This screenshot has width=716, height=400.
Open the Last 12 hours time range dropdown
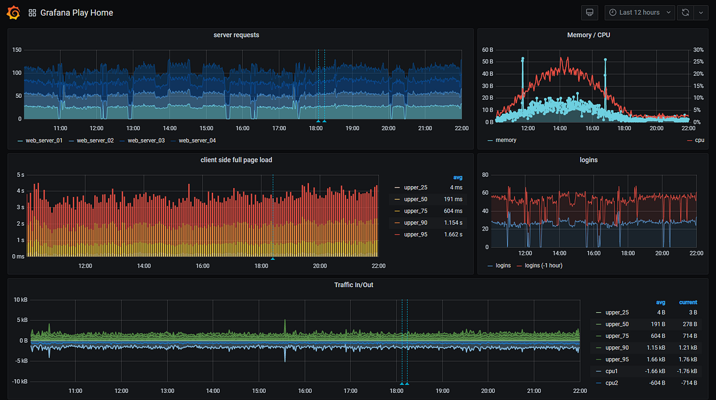pyautogui.click(x=640, y=12)
